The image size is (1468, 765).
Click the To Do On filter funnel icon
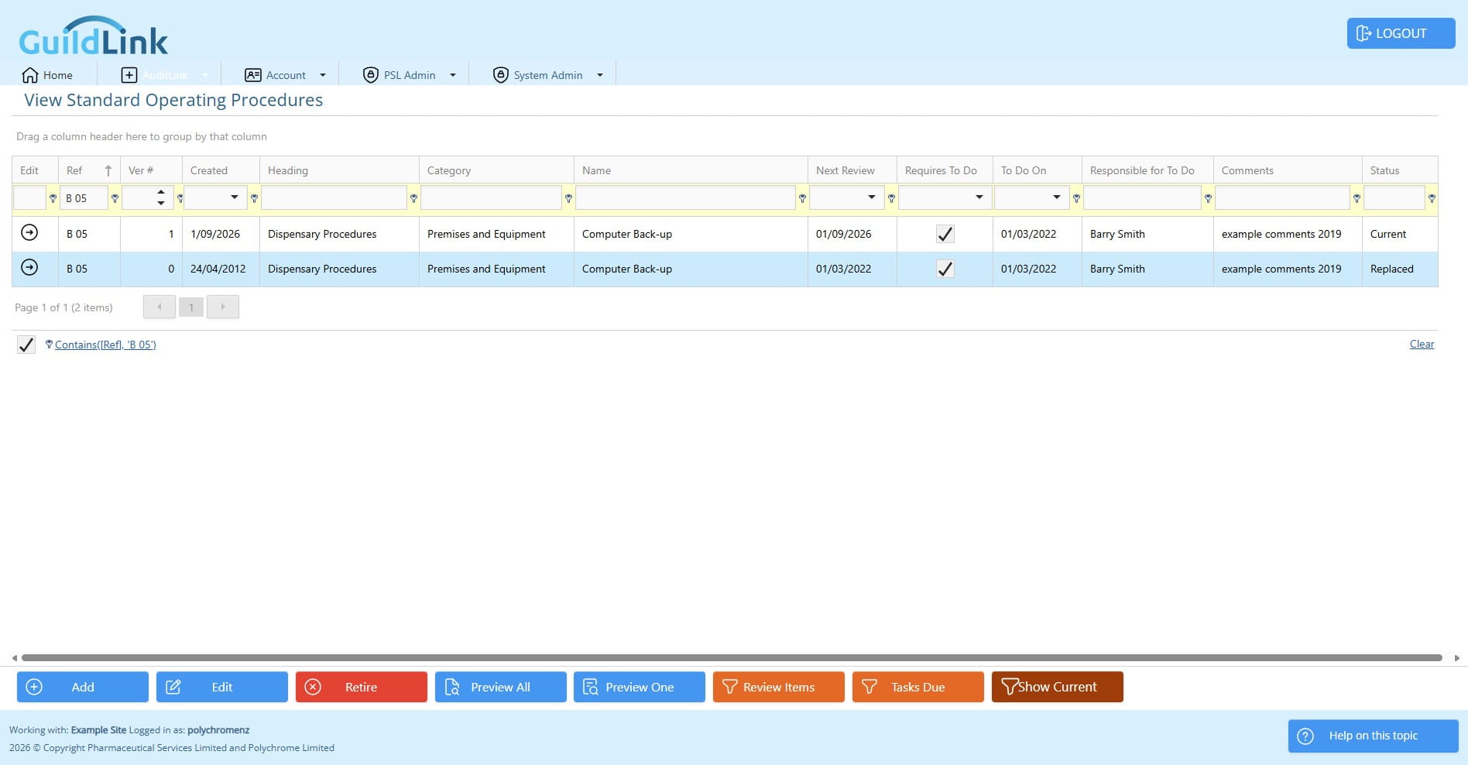[x=1076, y=199]
